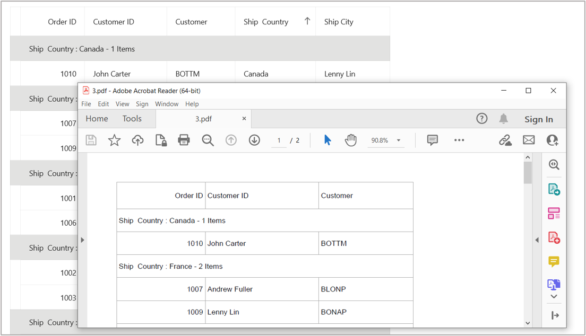Viewport: 586px width, 336px height.
Task: Send file by email envelope icon
Action: click(x=529, y=140)
